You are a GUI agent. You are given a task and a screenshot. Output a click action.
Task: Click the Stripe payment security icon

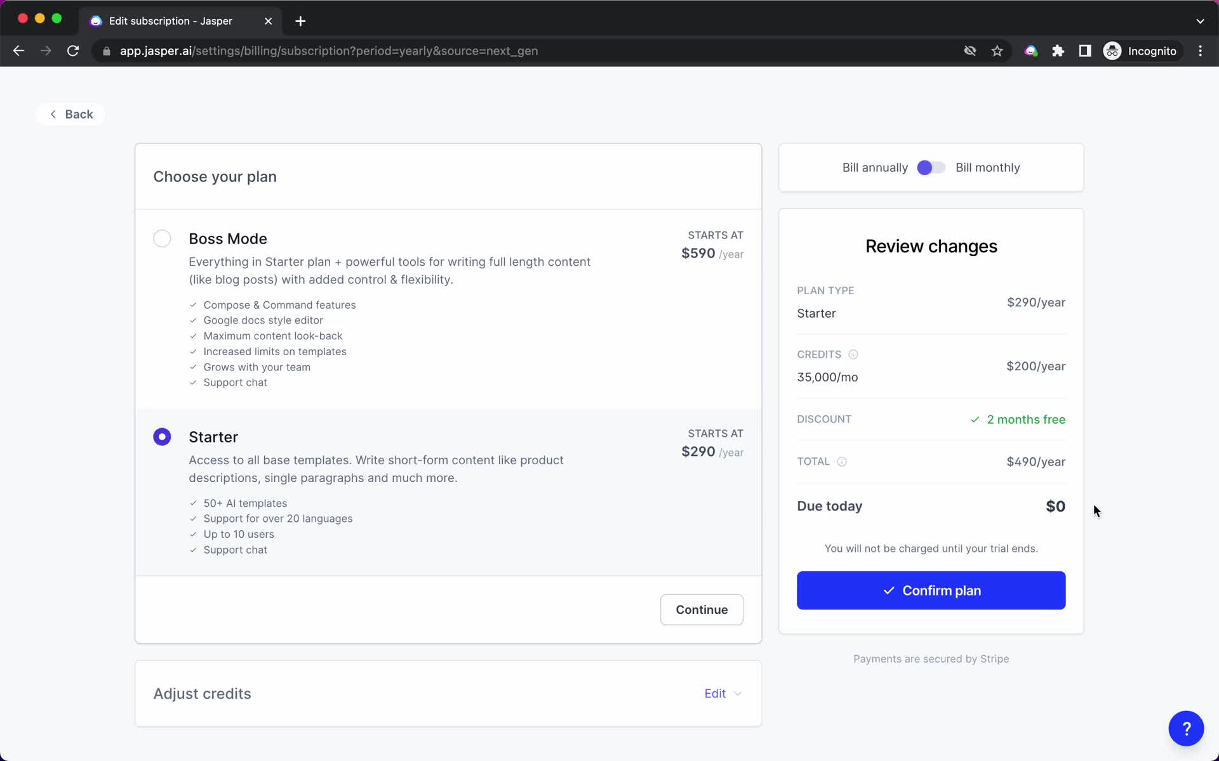click(930, 658)
